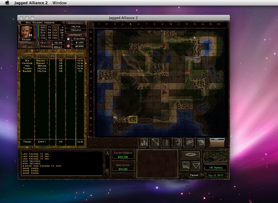Toggle the team soldier map filter
This screenshot has width=278, height=203.
[166, 142]
